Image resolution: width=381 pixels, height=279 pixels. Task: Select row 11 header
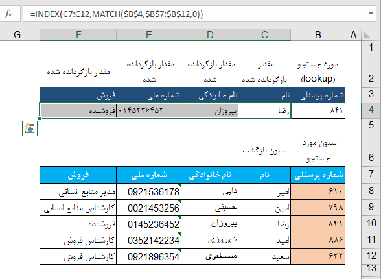pyautogui.click(x=371, y=239)
